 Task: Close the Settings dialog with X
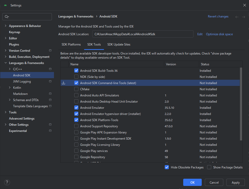245,5
